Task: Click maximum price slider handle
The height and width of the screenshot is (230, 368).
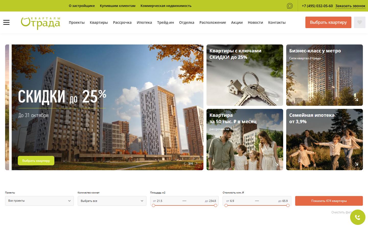Action: point(288,205)
